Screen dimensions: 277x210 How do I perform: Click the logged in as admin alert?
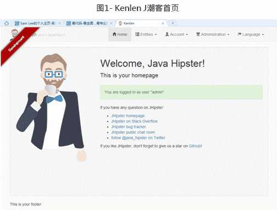pyautogui.click(x=181, y=92)
